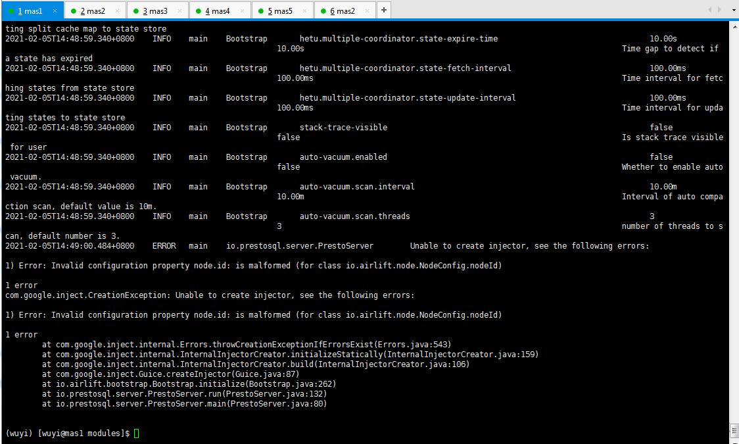Click 'Time gap to detect if' description
The image size is (739, 444).
(670, 49)
